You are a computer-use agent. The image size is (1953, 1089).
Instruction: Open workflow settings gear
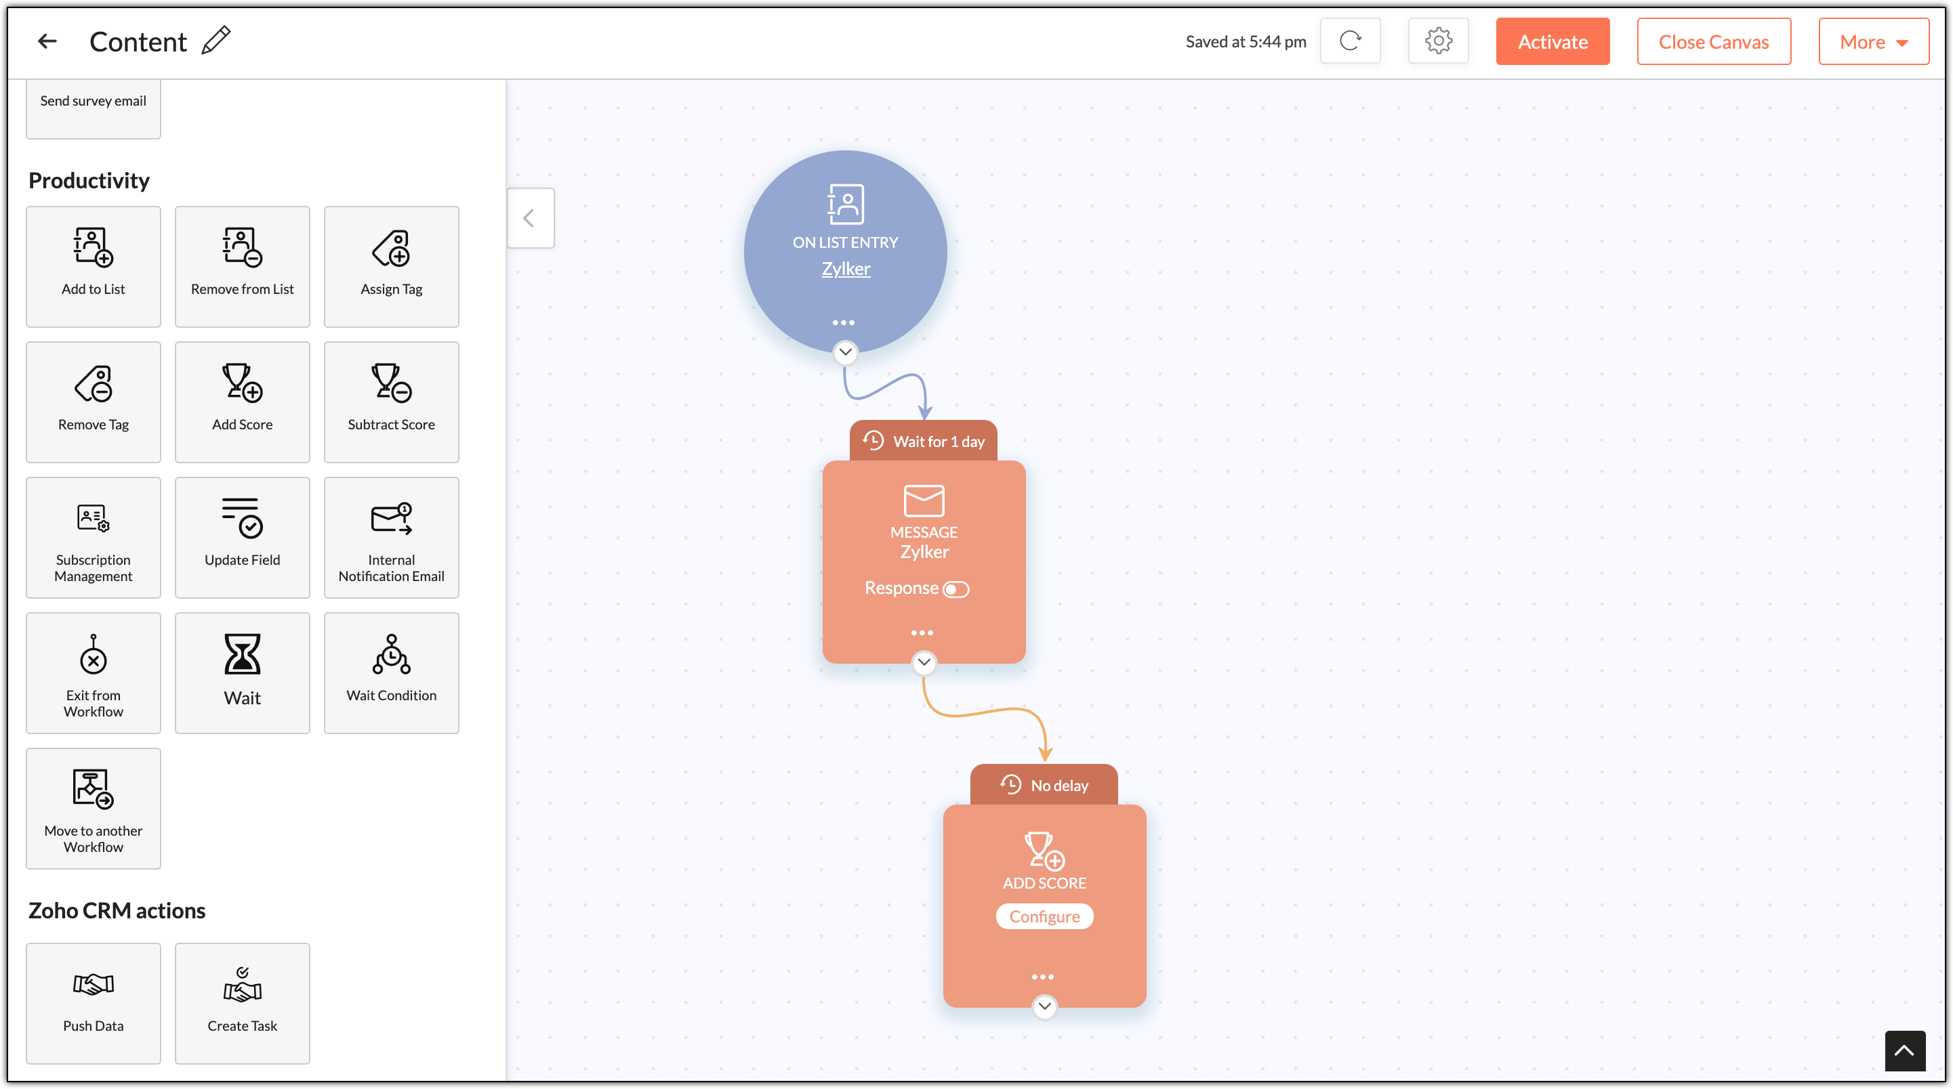[1437, 41]
